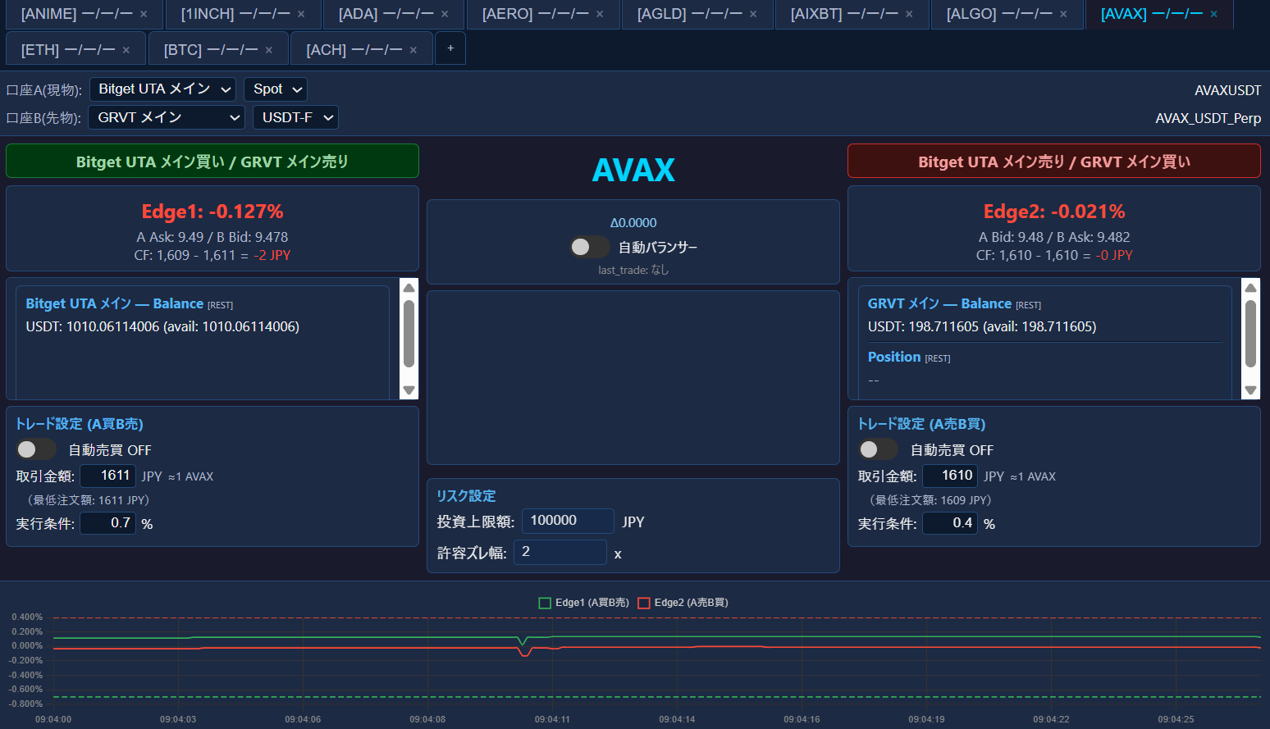Click red Bitget売り / GRVT買い button

coord(1053,162)
